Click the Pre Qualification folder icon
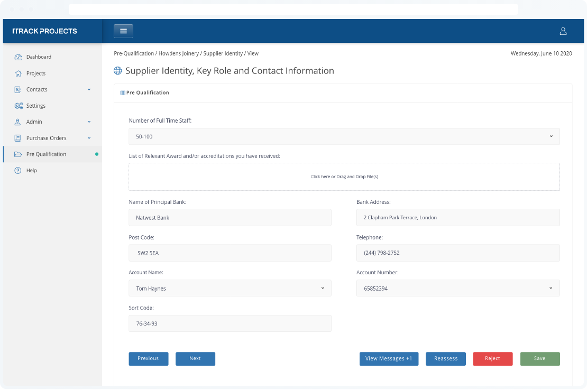The image size is (587, 390). click(18, 154)
